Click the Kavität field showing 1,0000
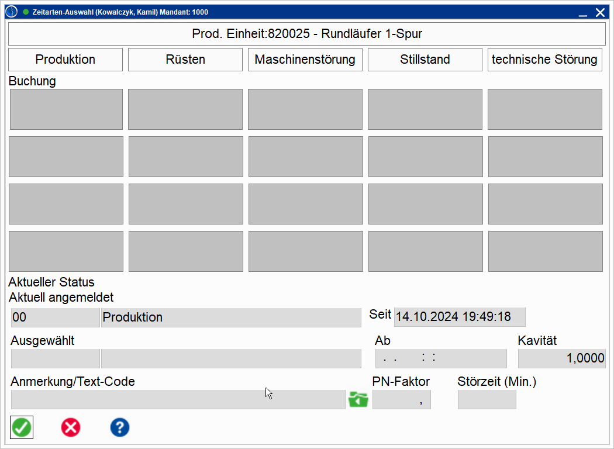Viewport: 614px width, 449px height. point(561,358)
